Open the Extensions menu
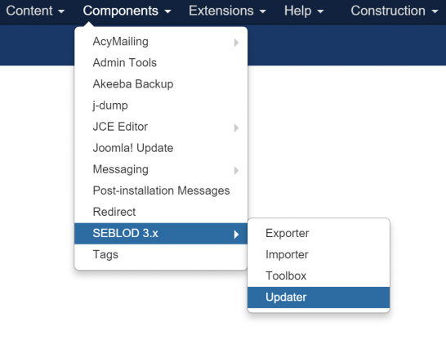 227,11
